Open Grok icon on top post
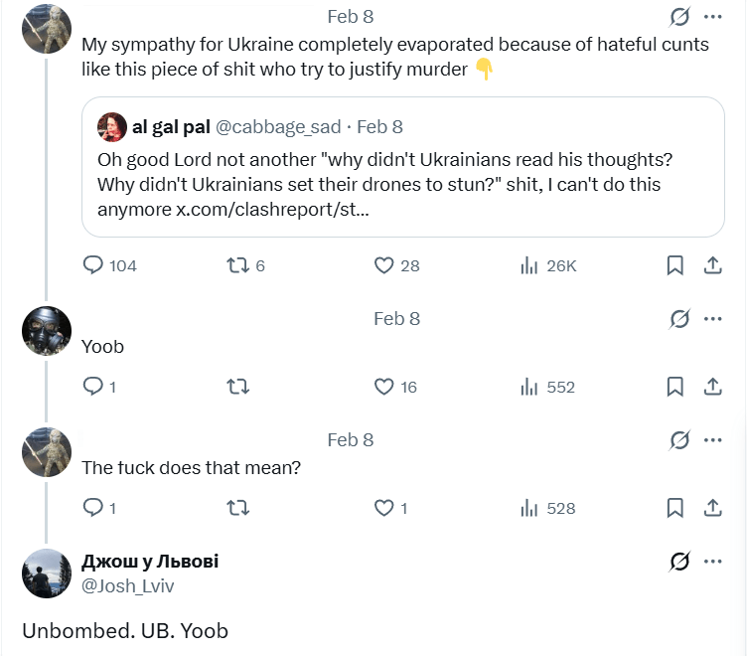Viewport: 747px width, 656px height. coord(680,17)
